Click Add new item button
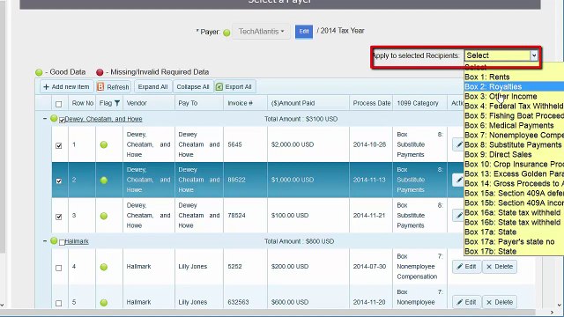Screen dimensions: 564x317 click(x=67, y=87)
